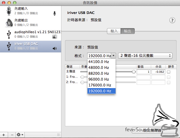Click the sound output speaker icon on iriver row
180x138 pixels.
coord(55,49)
